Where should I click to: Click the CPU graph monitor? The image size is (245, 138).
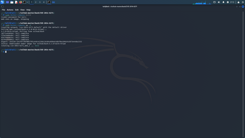coord(202,2)
